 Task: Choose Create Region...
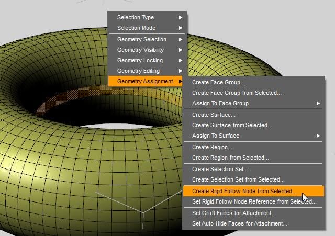click(x=253, y=147)
